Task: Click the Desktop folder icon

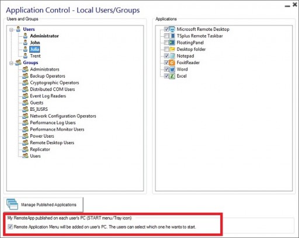Action: coord(172,49)
